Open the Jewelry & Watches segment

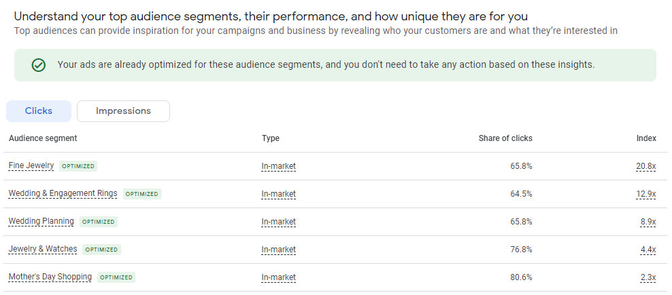click(43, 250)
